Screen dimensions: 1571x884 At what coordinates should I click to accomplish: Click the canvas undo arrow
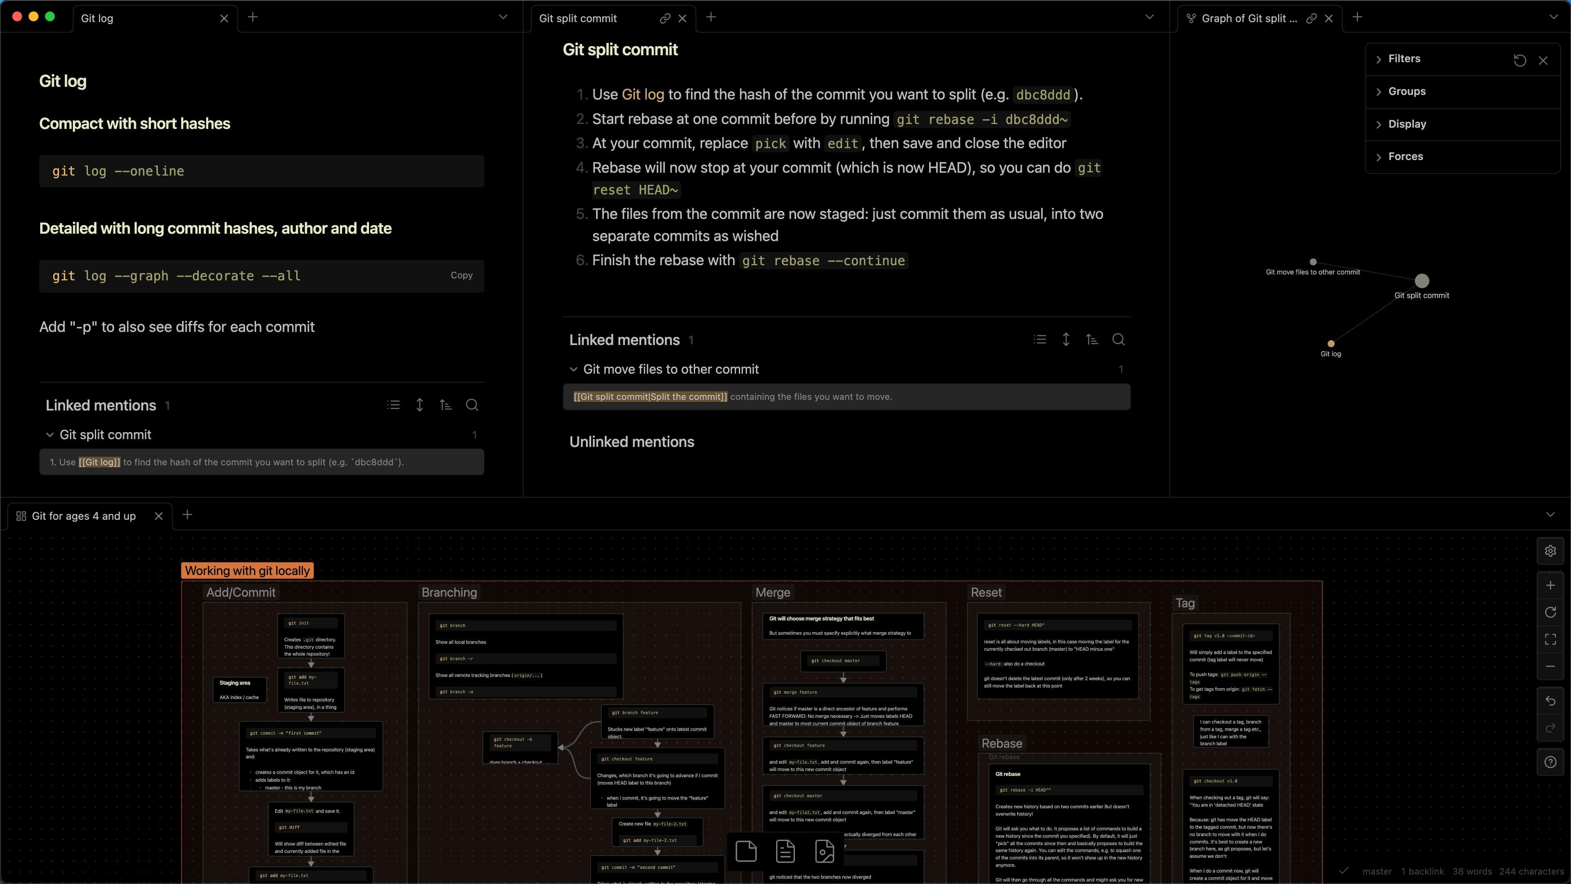(1550, 701)
